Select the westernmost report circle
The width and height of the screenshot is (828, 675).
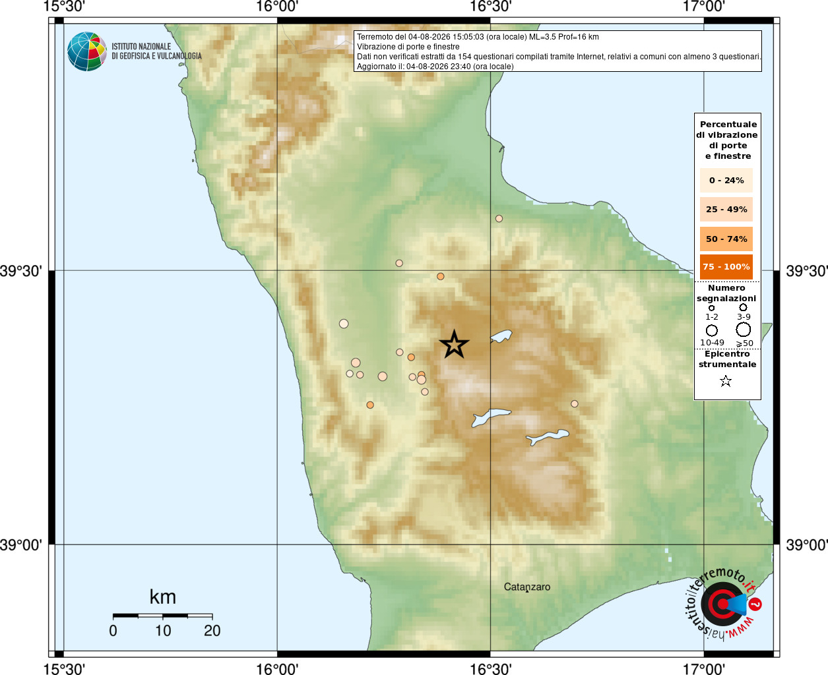pos(344,324)
